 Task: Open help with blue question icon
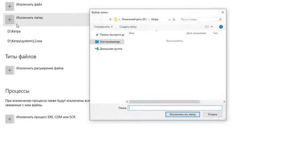pos(221,26)
